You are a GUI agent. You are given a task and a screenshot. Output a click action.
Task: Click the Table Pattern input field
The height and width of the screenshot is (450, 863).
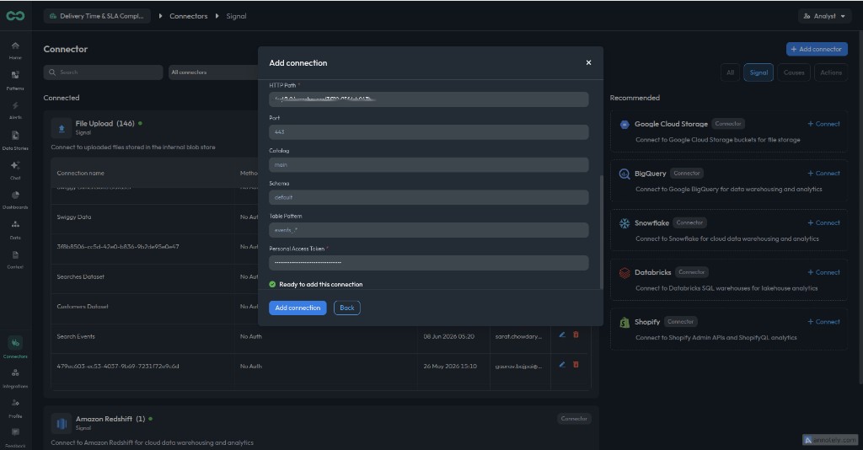tap(429, 230)
